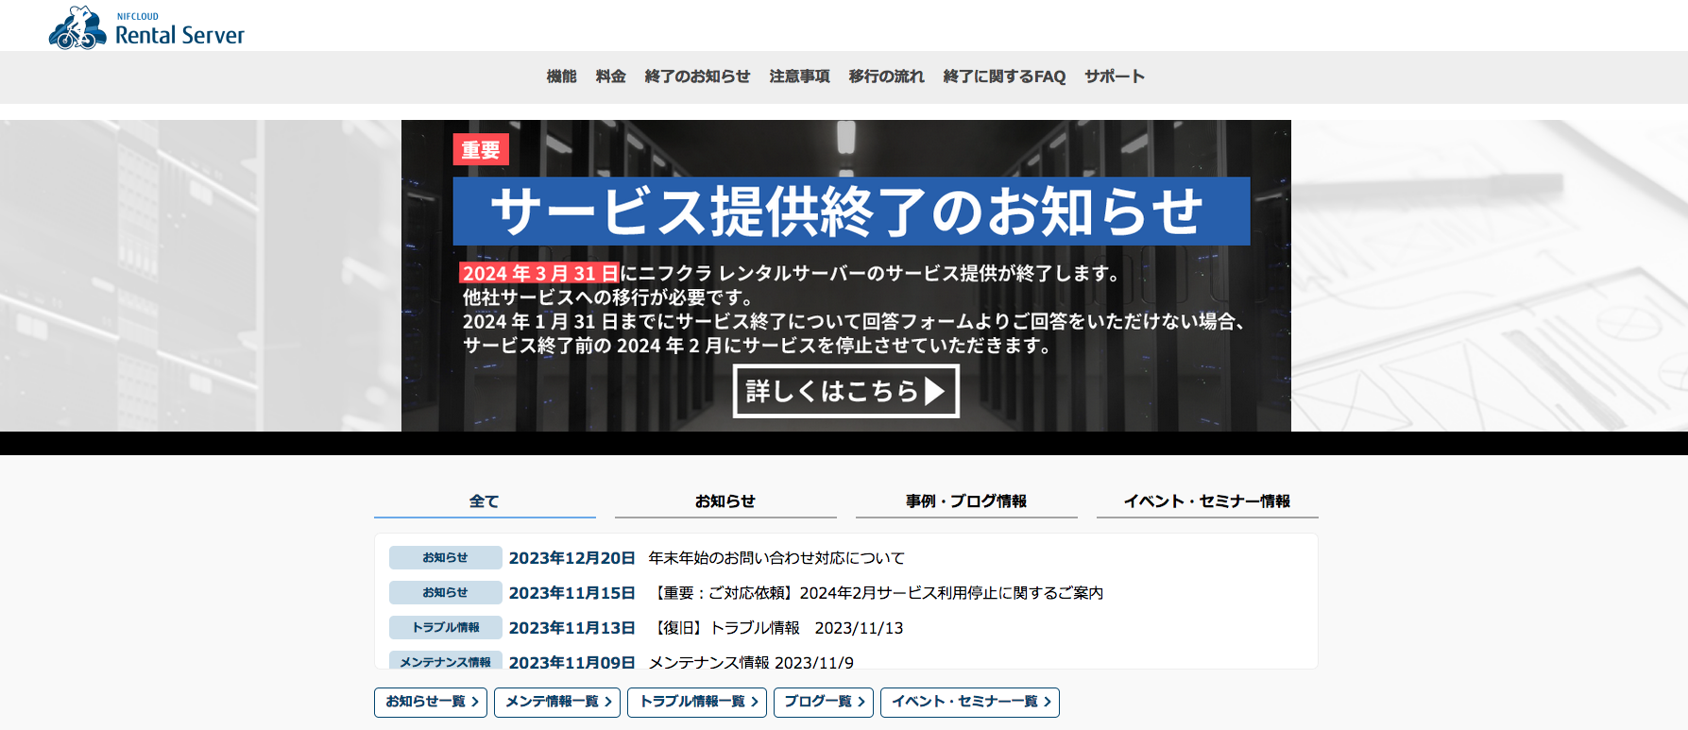Switch to the 全て tab
The image size is (1688, 730).
point(485,501)
